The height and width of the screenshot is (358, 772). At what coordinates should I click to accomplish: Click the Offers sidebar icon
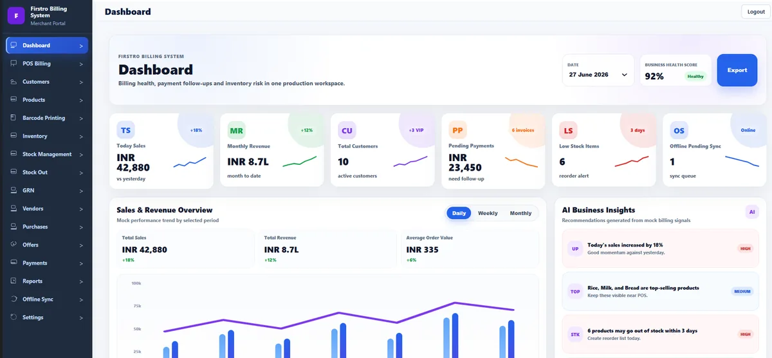(14, 245)
